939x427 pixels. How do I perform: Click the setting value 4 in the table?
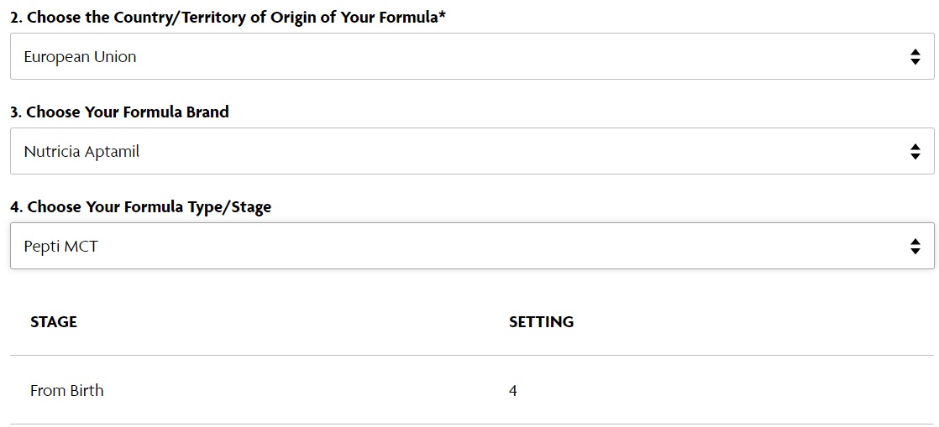[x=513, y=391]
